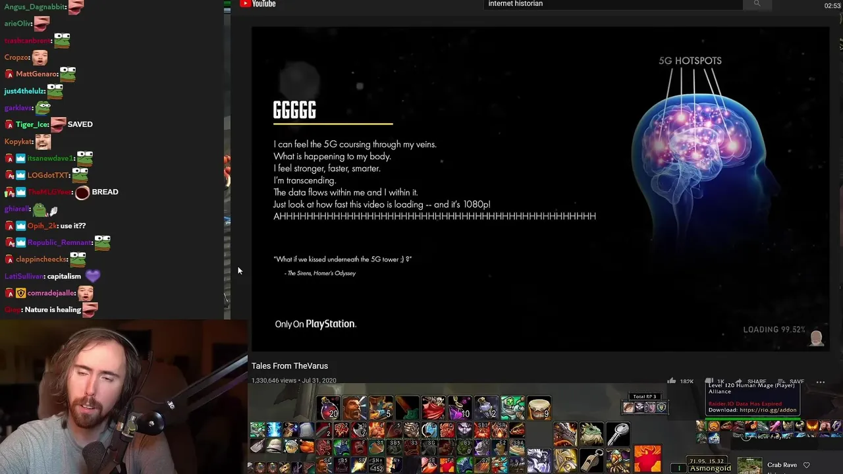The image size is (843, 474).
Task: Click the Save button
Action: tap(790, 382)
